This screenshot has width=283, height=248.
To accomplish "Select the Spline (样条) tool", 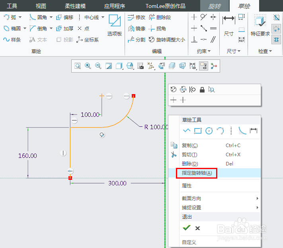I will click(12, 39).
